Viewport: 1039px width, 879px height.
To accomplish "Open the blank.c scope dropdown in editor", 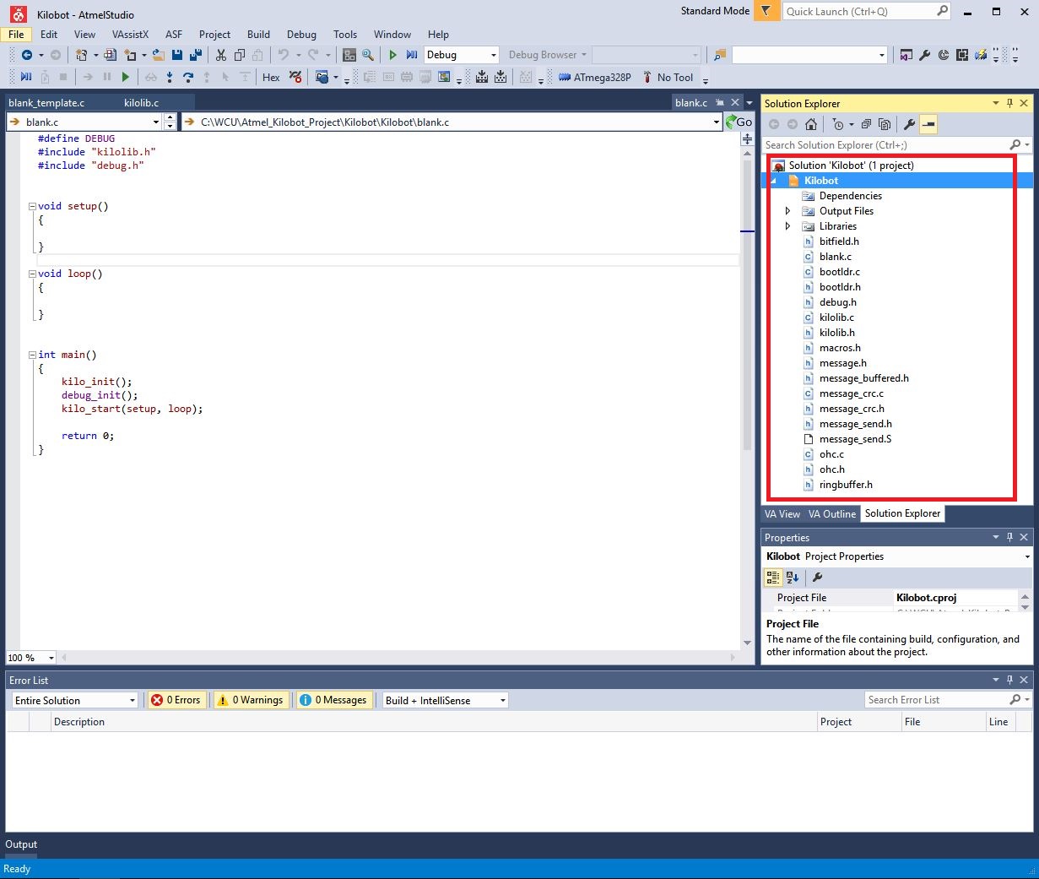I will click(84, 122).
